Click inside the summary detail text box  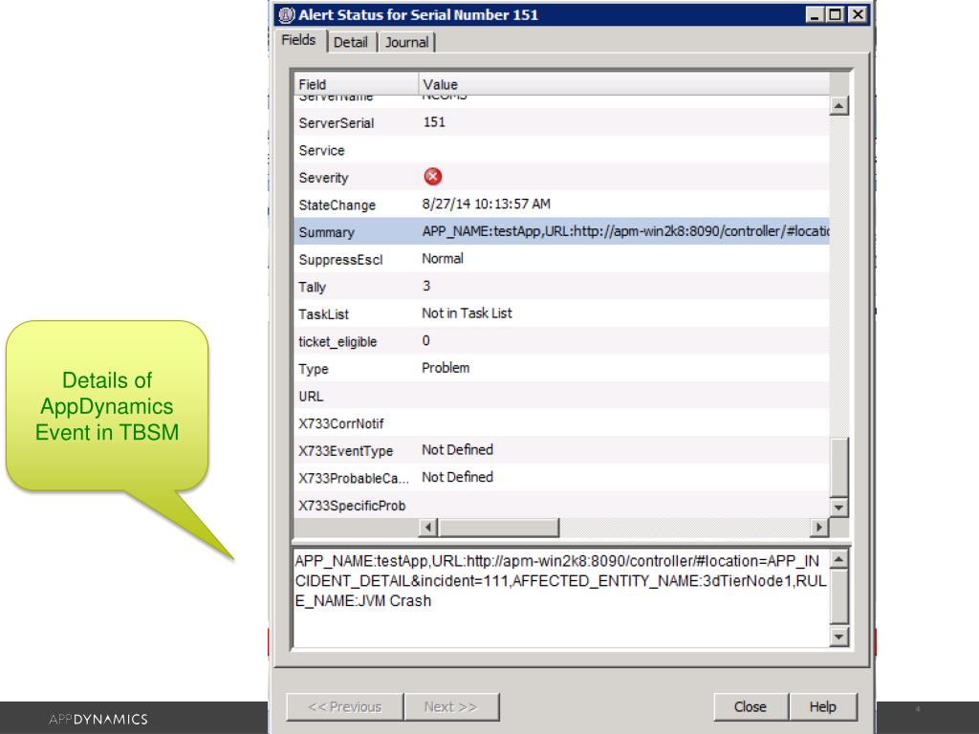(561, 598)
